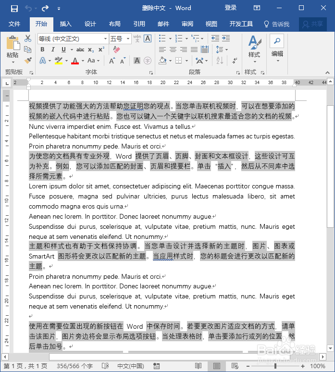Switch to Read mode view in status bar
Screen dimensions: 335x372
(199, 366)
